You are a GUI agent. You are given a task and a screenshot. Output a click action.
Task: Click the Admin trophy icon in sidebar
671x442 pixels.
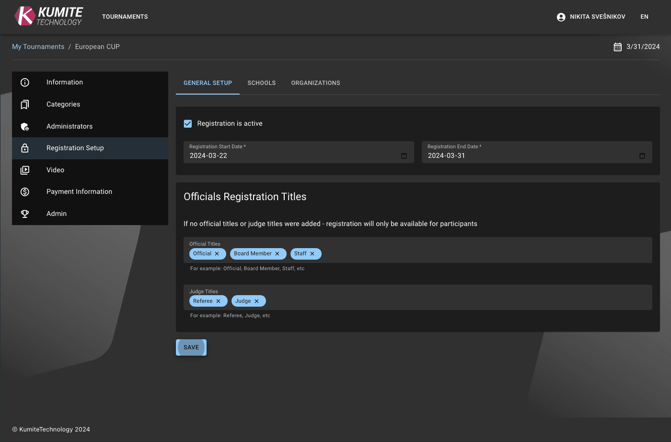click(x=25, y=214)
